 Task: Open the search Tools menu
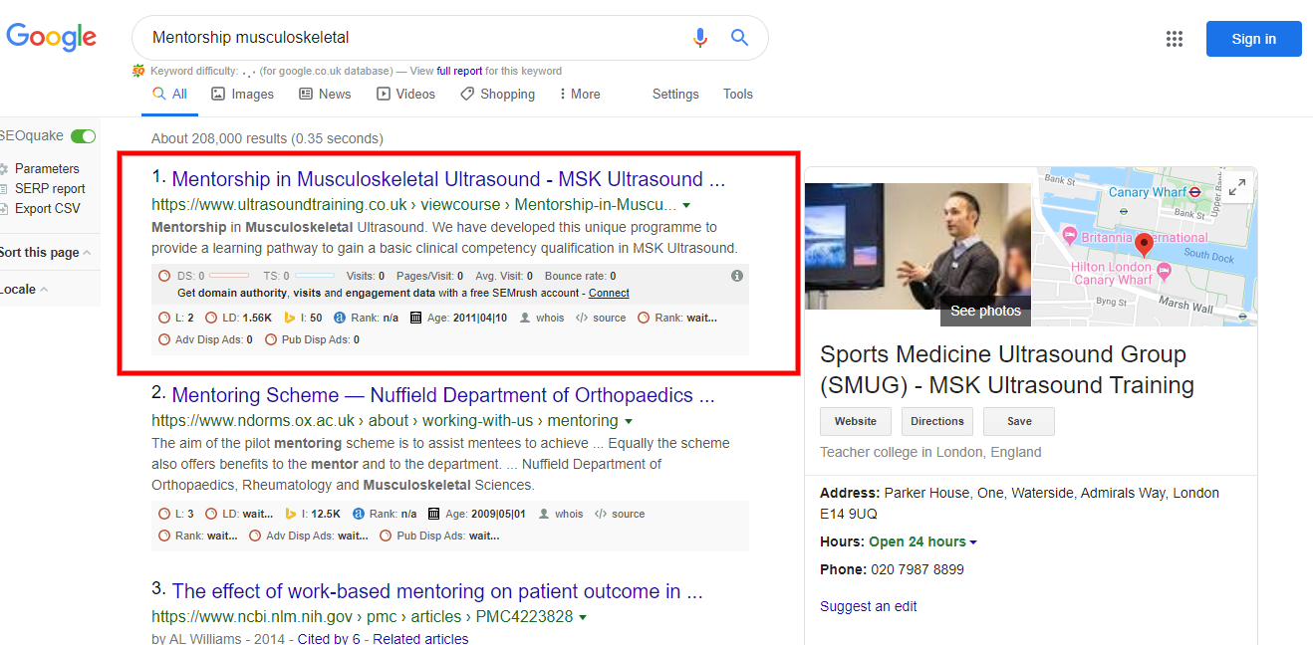click(x=738, y=94)
